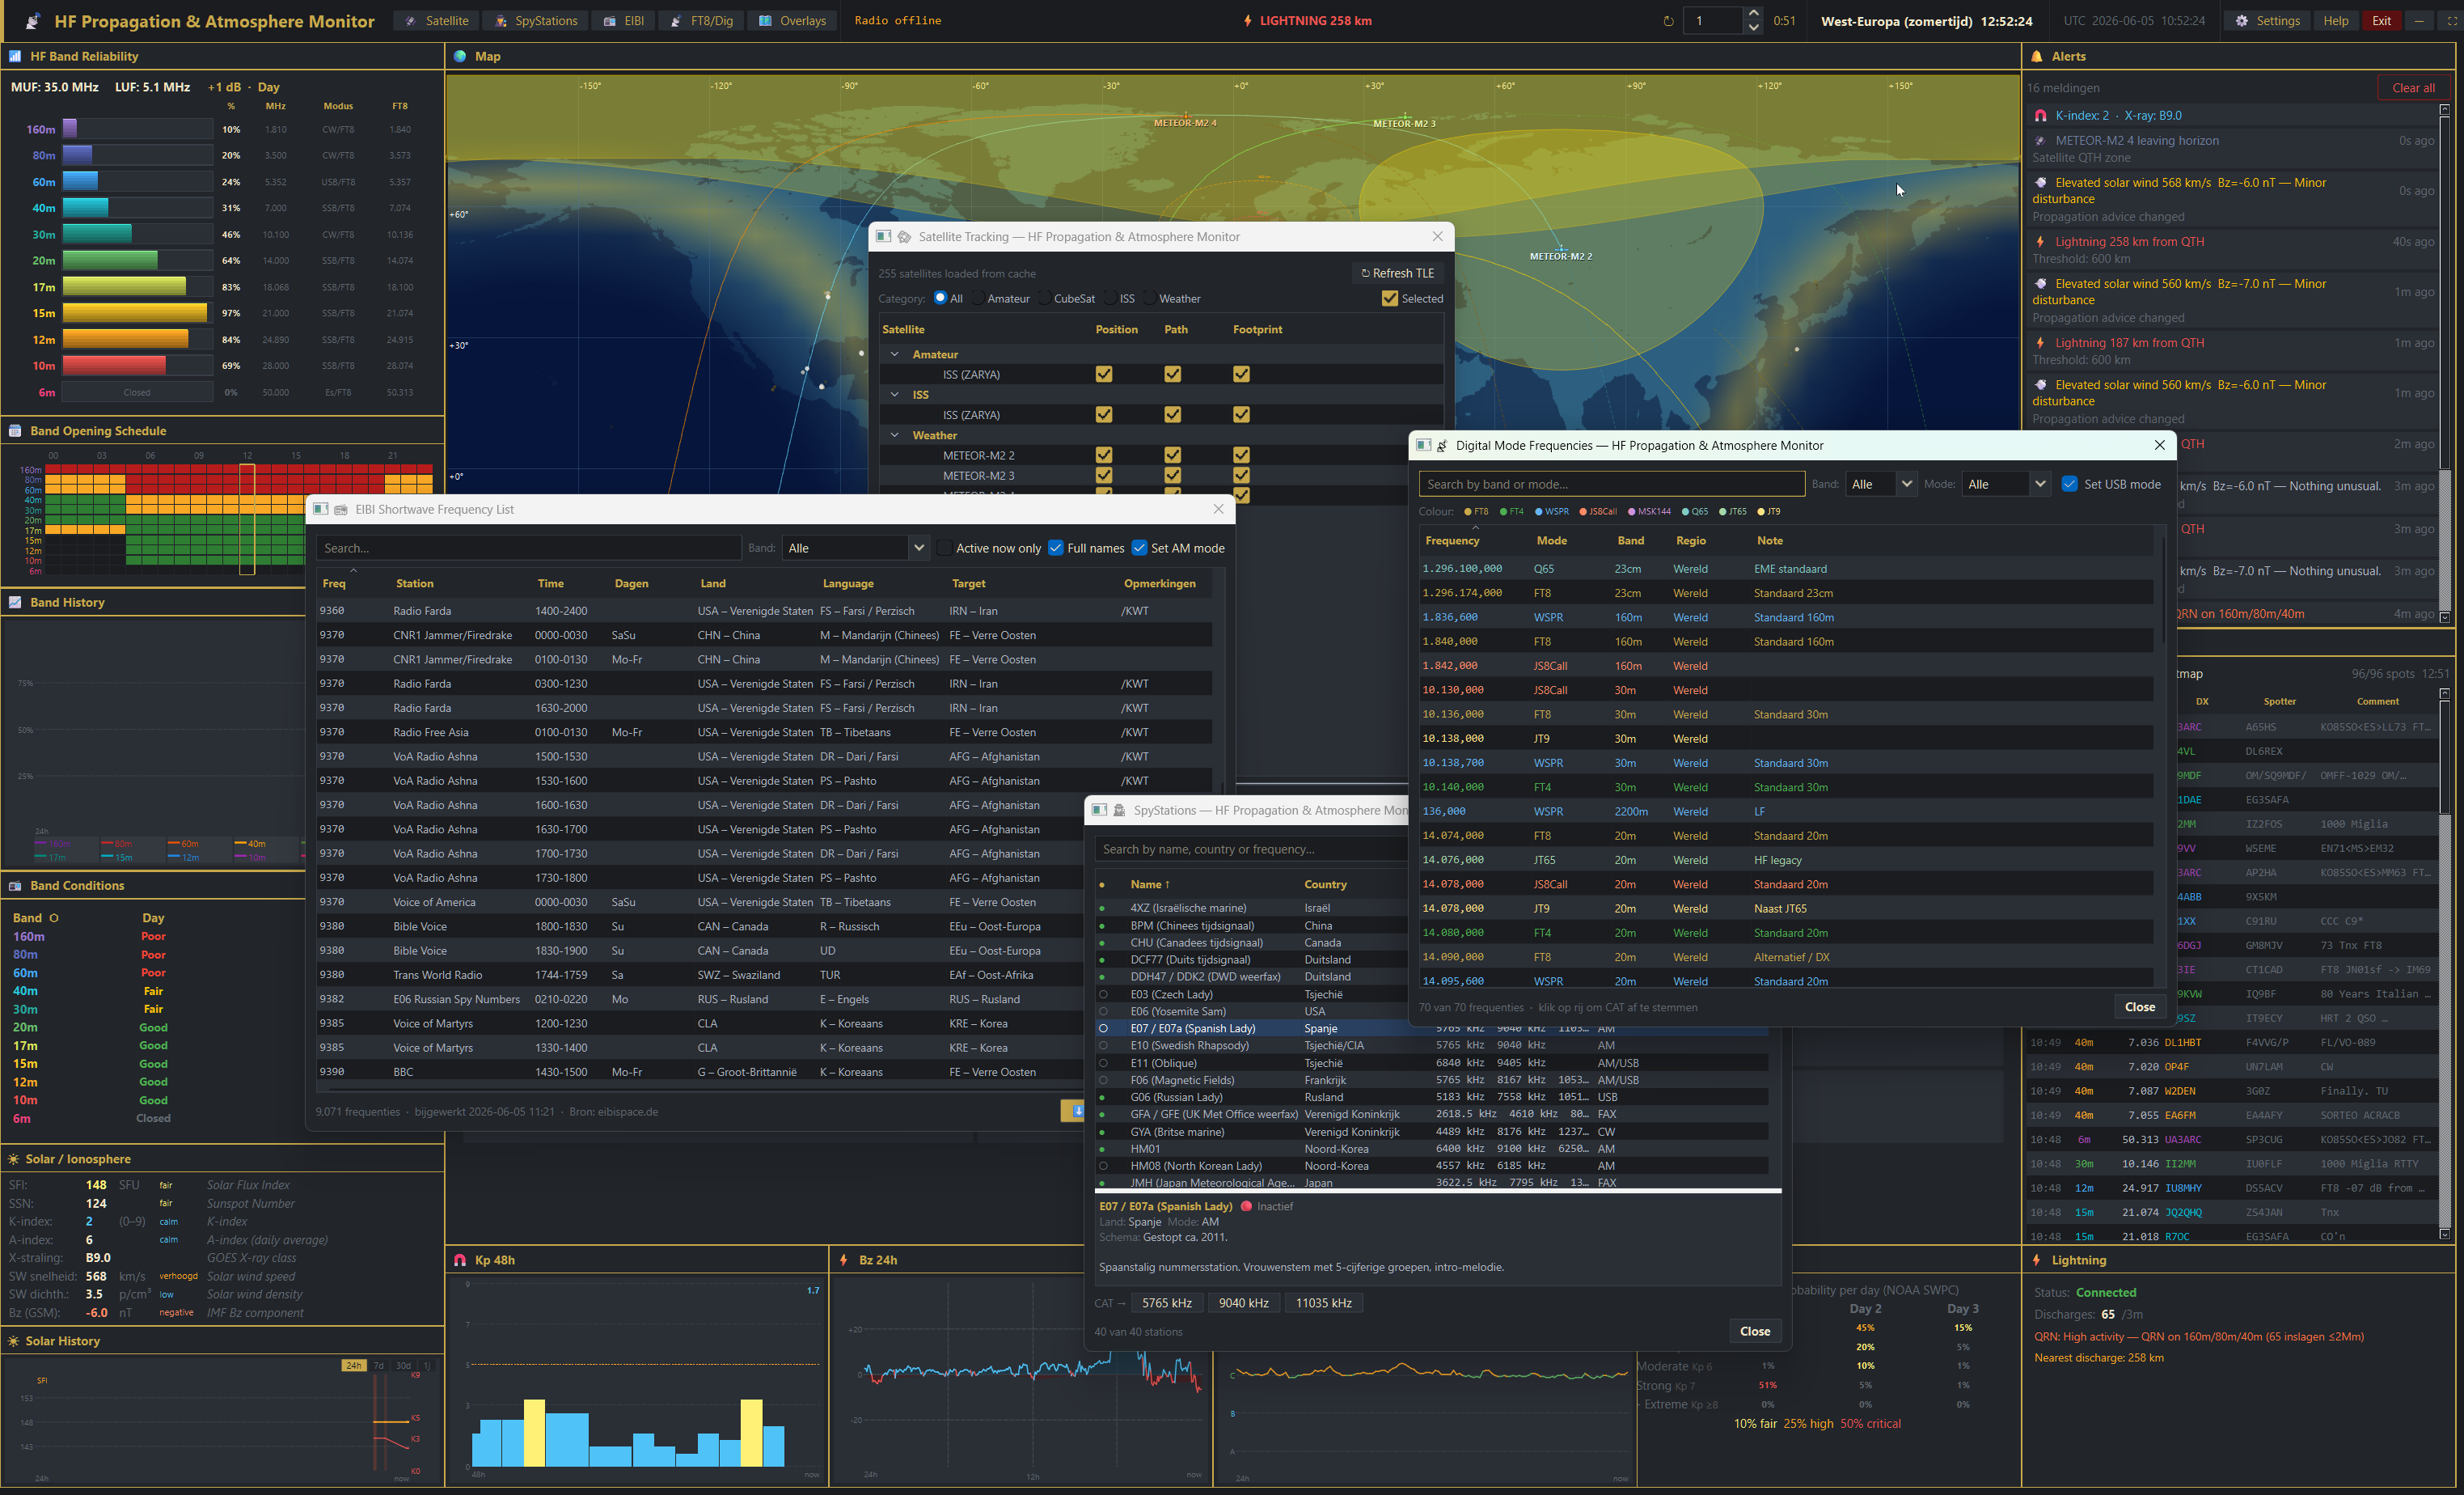Click the Refresh TLE button
The image size is (2464, 1495).
[x=1397, y=273]
